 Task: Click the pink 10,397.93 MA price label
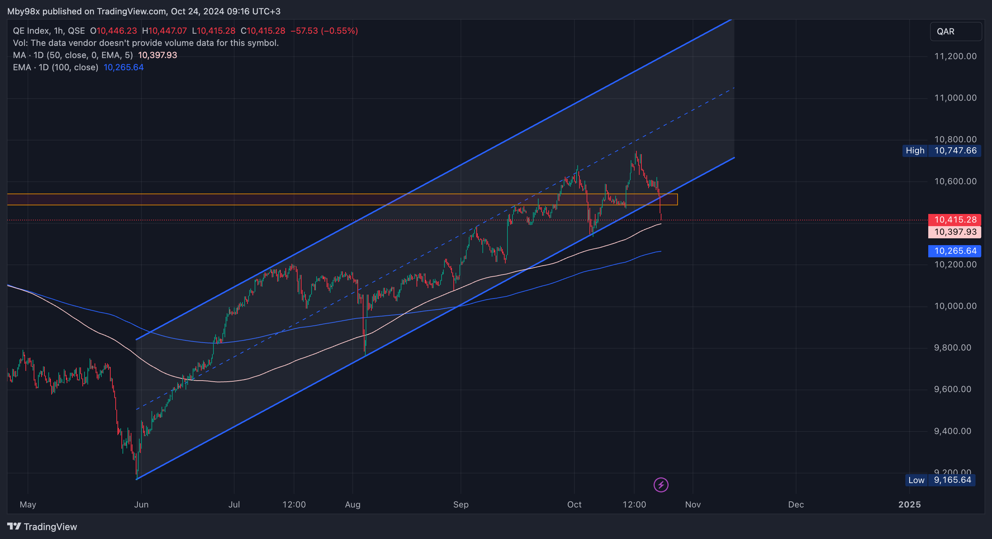(955, 232)
